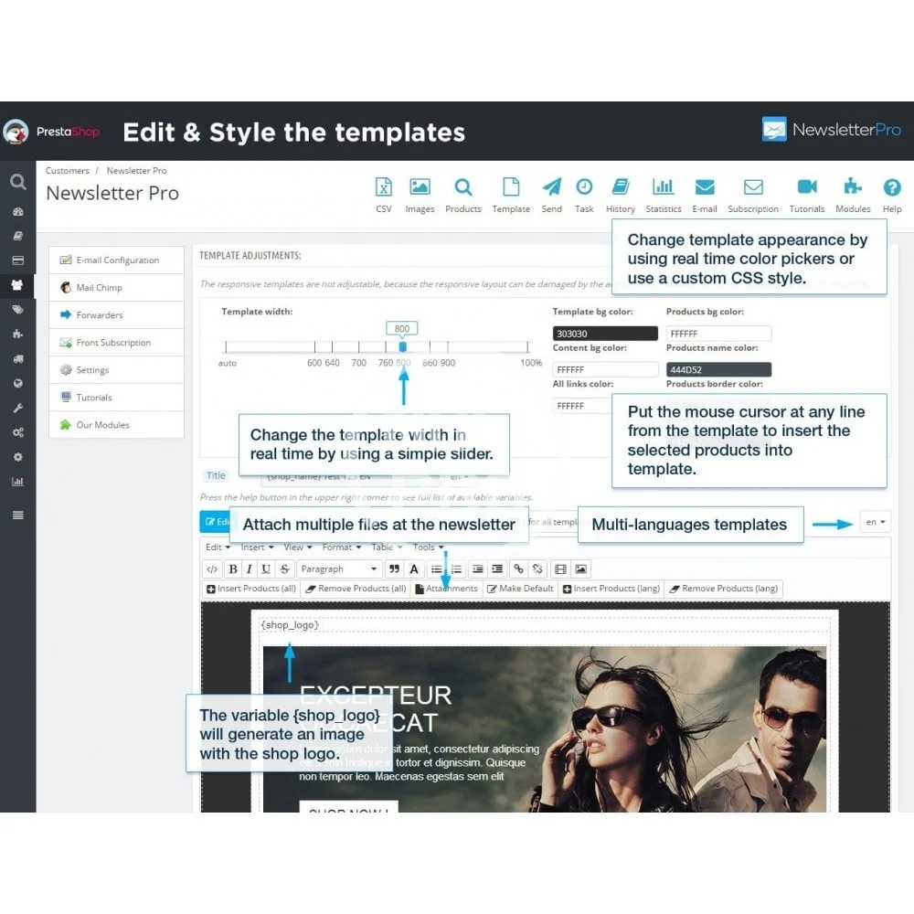Open the CSV export icon

point(384,188)
